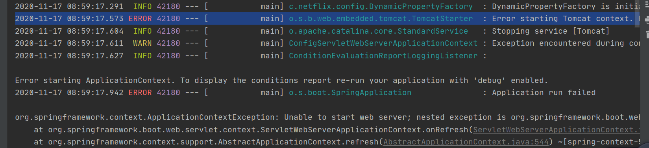Image resolution: width=649 pixels, height=148 pixels.
Task: Click the o.apache.catalina.core.StandardService logger name
Action: click(x=378, y=31)
